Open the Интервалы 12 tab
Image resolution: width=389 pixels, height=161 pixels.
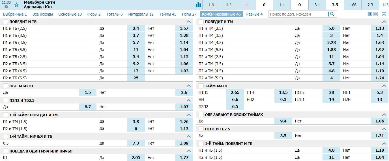point(141,14)
